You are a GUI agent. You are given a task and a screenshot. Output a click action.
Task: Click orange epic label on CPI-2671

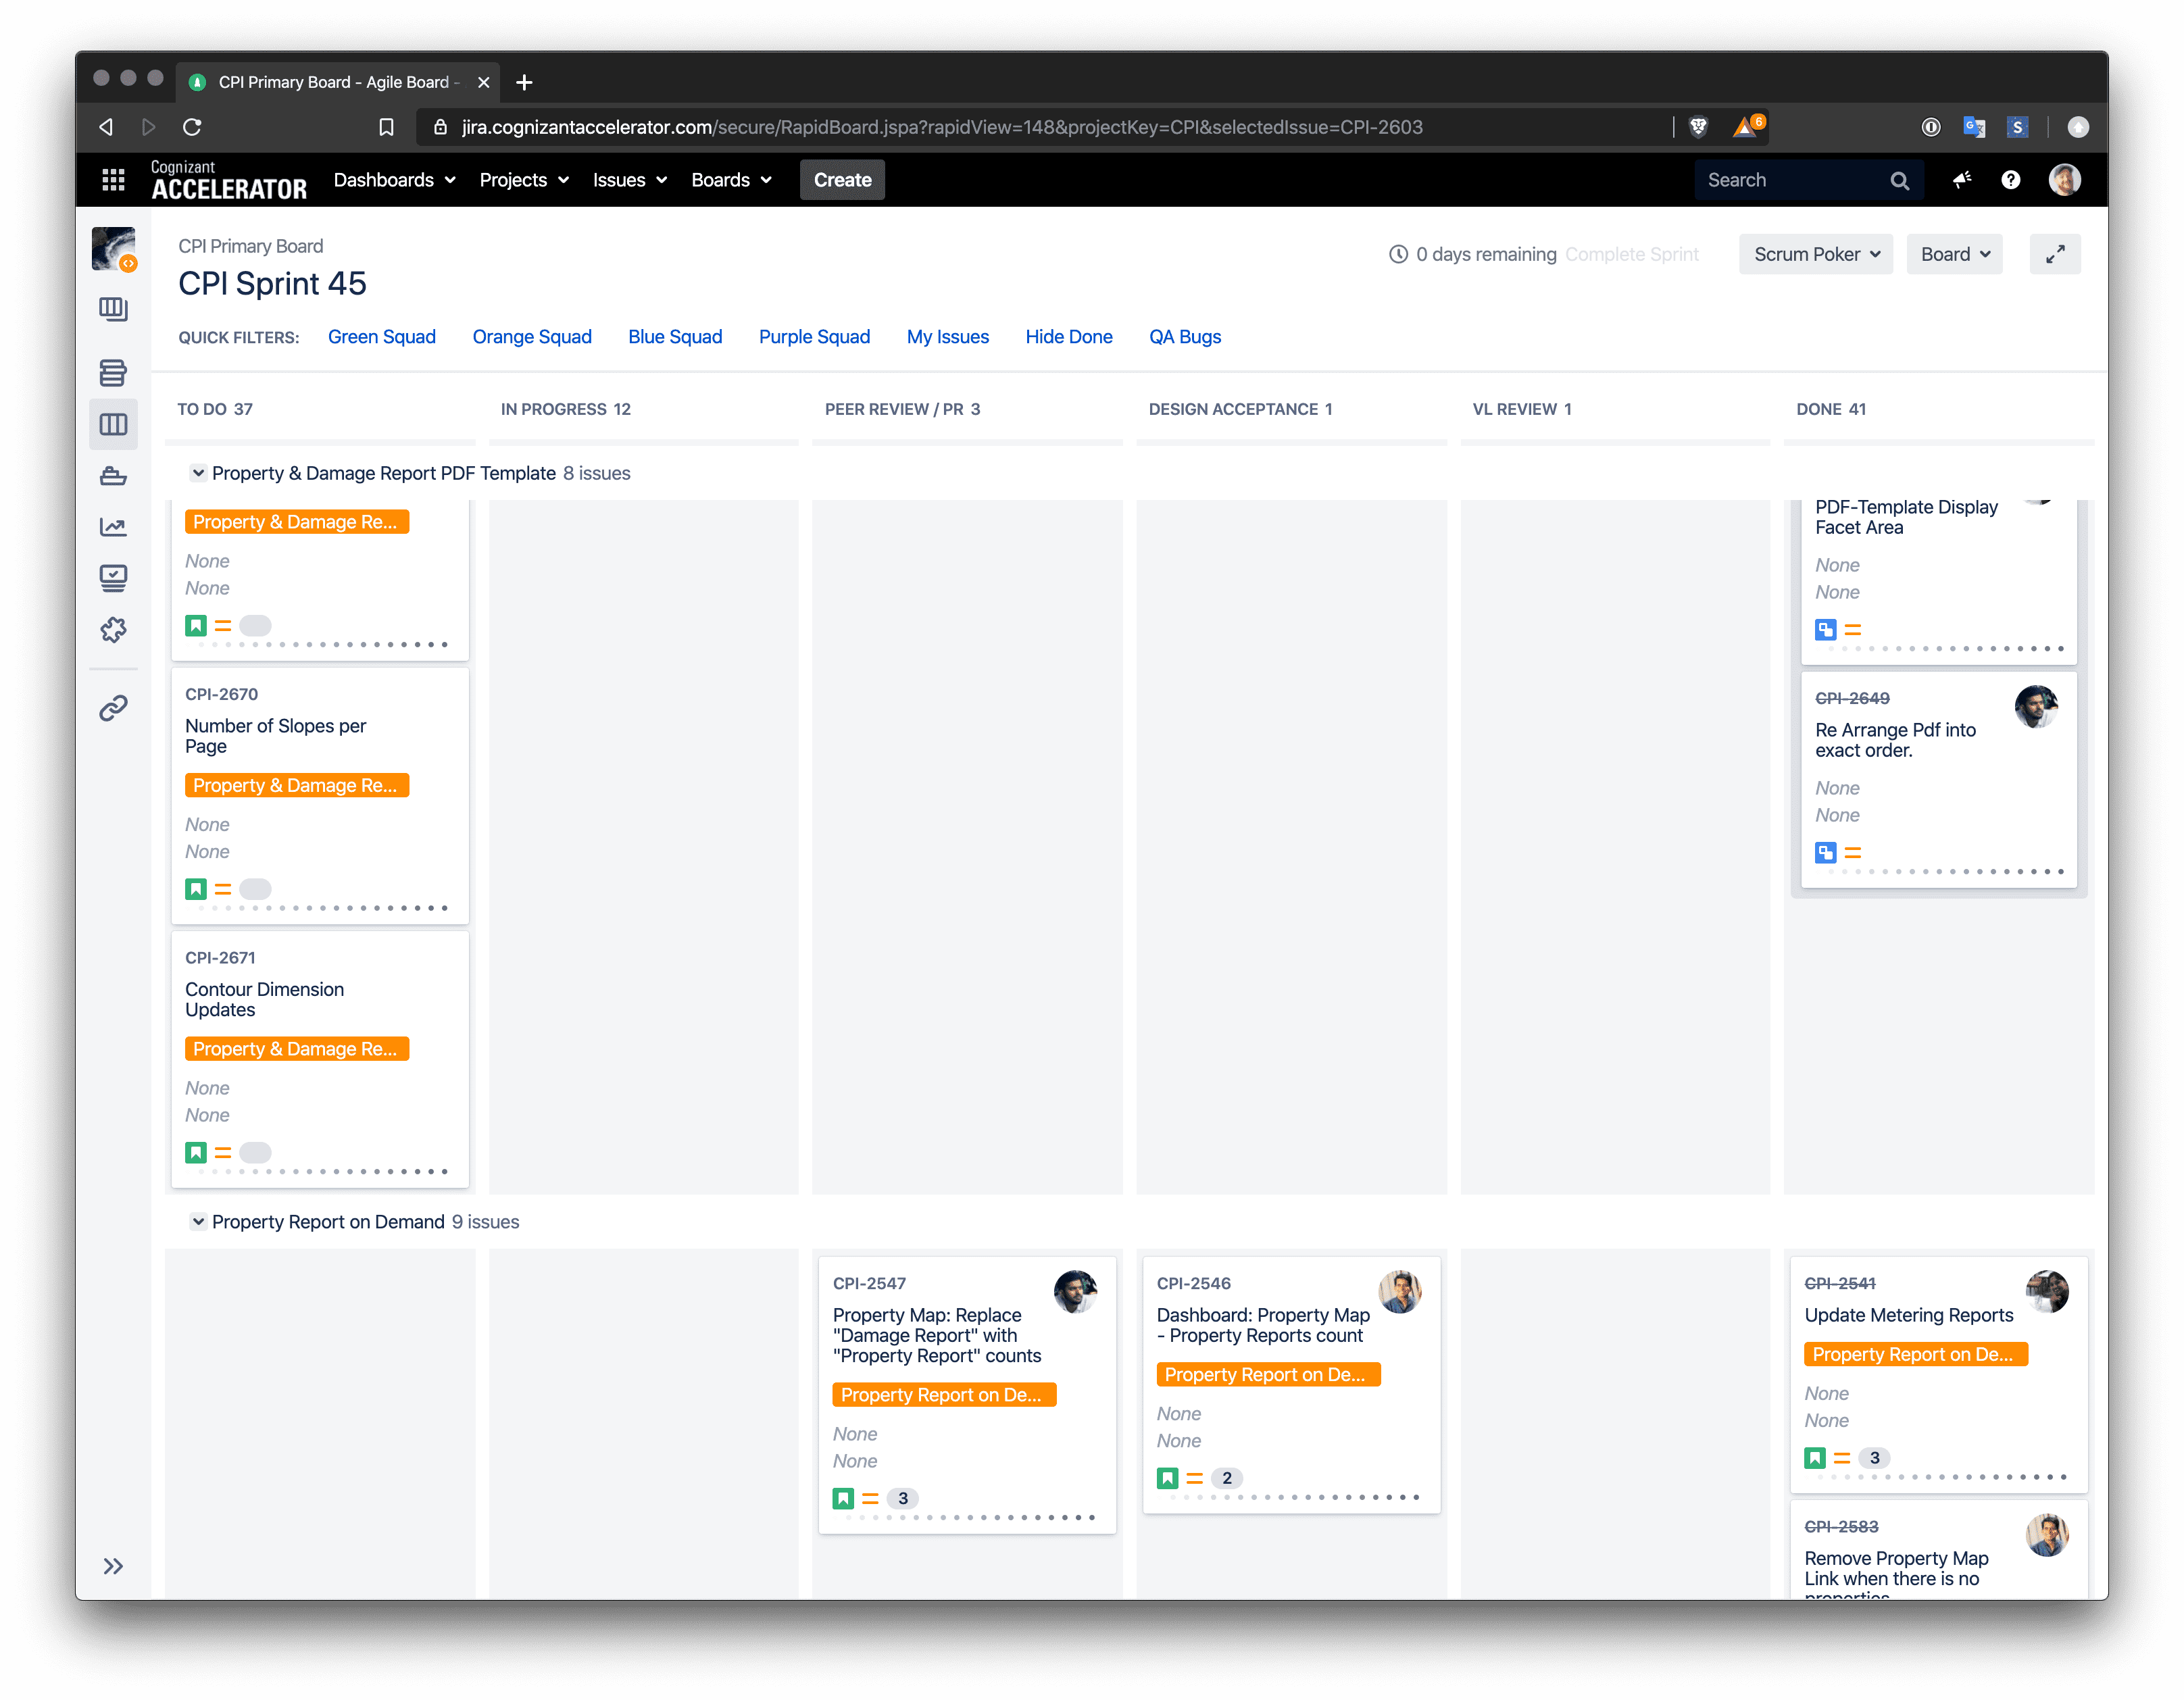297,1049
